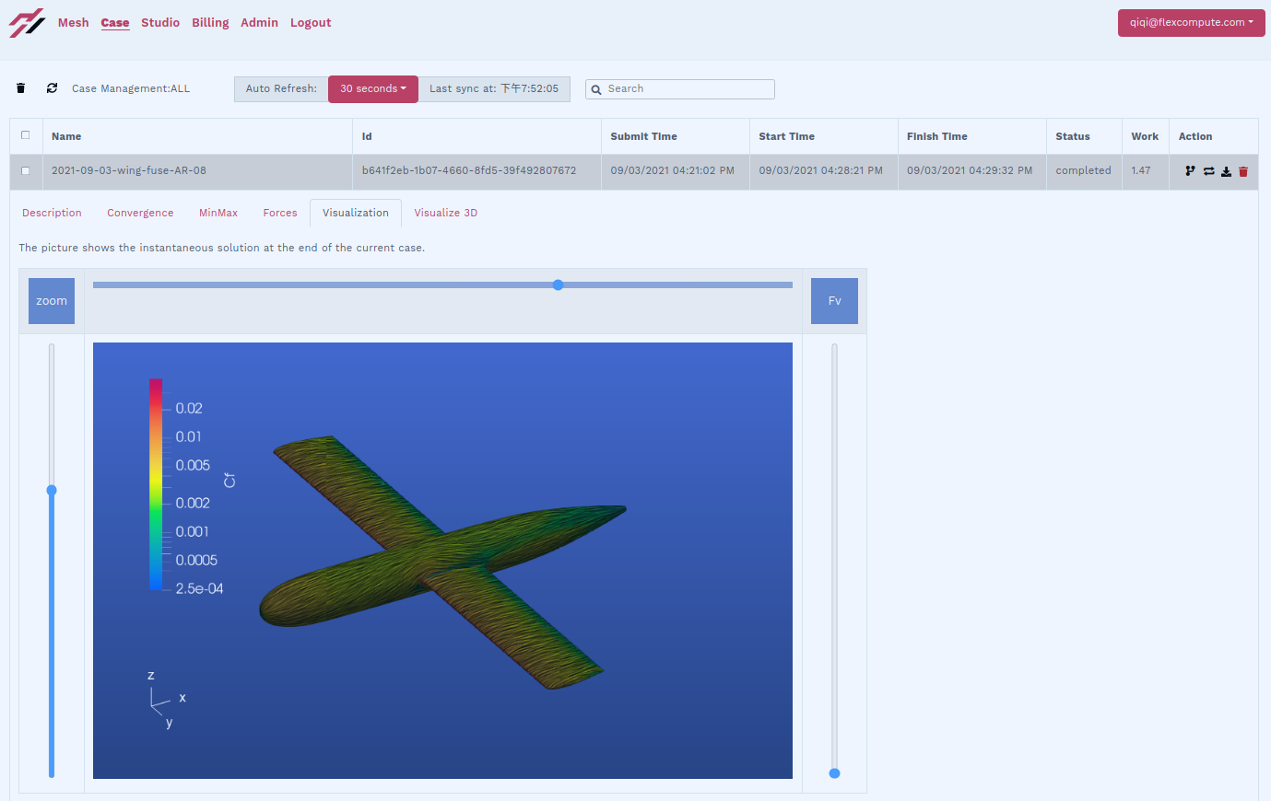1271x801 pixels.
Task: Check the box for 2021-09-03-wing-fuse-AR-08 row
Action: 26,170
